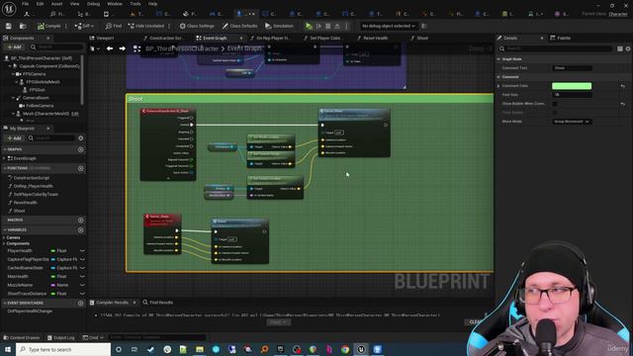The image size is (633, 356).
Task: Click the Stop simulation icon
Action: point(328,26)
